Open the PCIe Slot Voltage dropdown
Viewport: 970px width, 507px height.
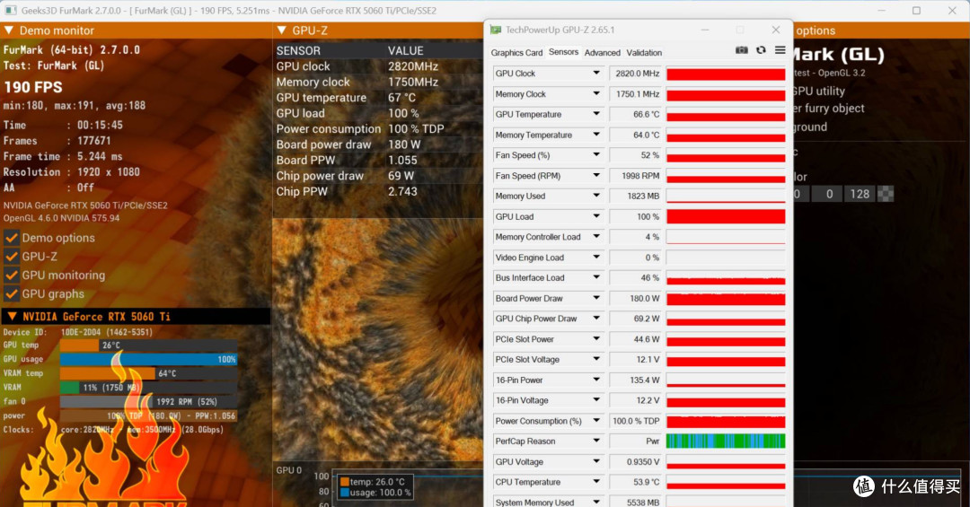point(596,359)
